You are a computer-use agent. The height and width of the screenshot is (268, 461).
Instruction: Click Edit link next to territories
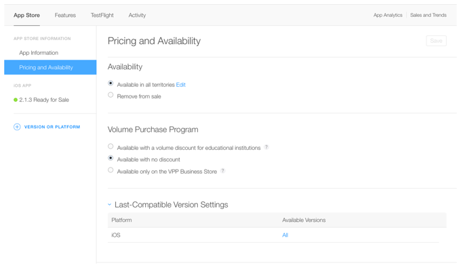click(x=181, y=85)
